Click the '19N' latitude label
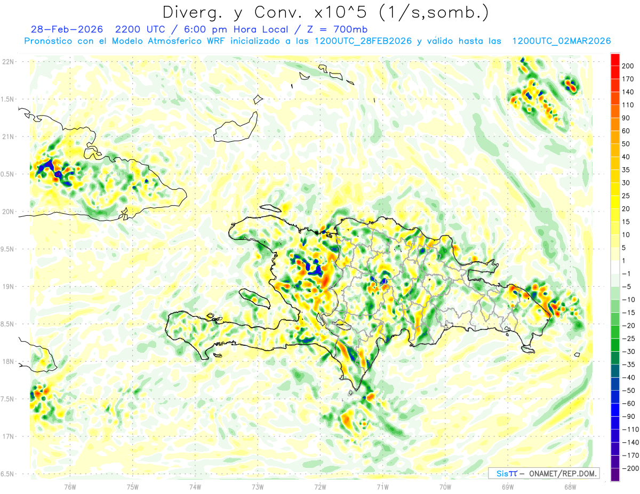The width and height of the screenshot is (640, 494). click(x=9, y=287)
